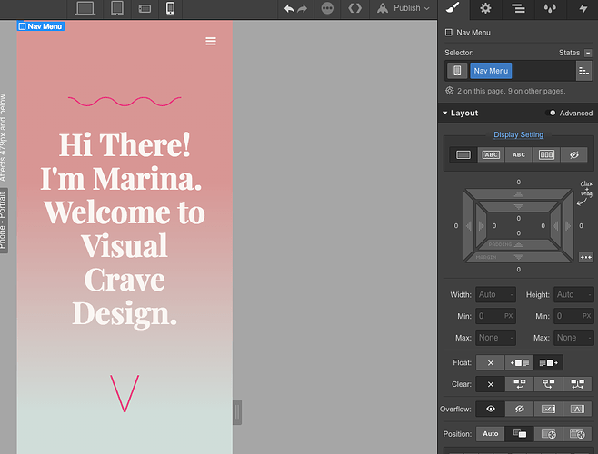Open the selector inheritance menu icon
The width and height of the screenshot is (598, 454).
(583, 71)
